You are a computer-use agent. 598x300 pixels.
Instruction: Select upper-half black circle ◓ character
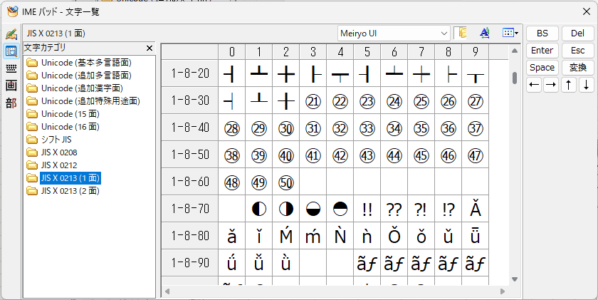[x=340, y=209]
